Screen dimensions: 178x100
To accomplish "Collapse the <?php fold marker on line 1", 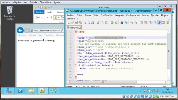I will pyautogui.click(x=76, y=32).
